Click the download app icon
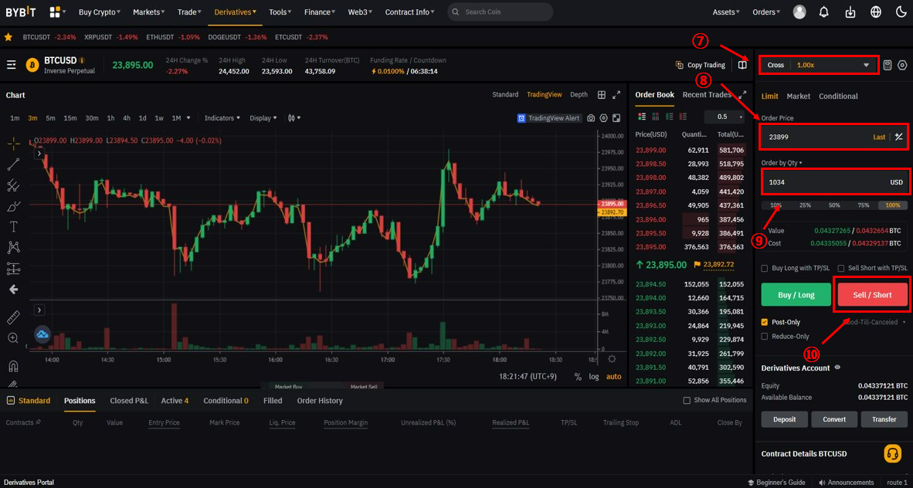913x488 pixels. pyautogui.click(x=850, y=12)
